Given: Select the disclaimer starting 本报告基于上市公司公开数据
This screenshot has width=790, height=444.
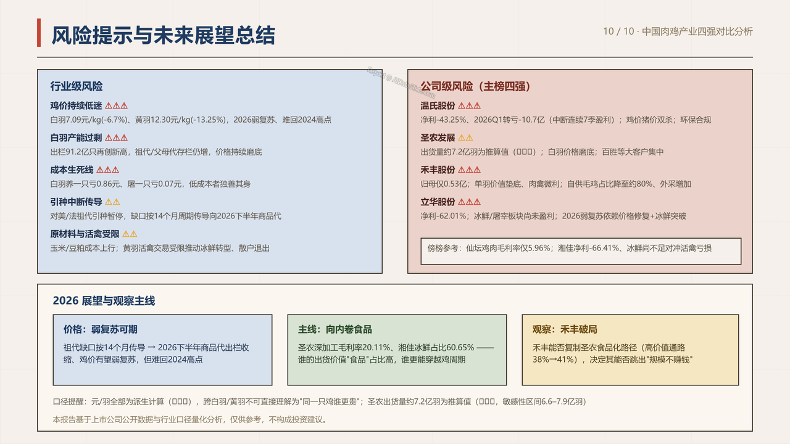Looking at the screenshot, I should 191,420.
